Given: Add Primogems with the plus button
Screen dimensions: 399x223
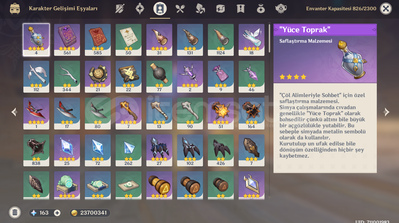Looking at the screenshot, I should [x=57, y=213].
